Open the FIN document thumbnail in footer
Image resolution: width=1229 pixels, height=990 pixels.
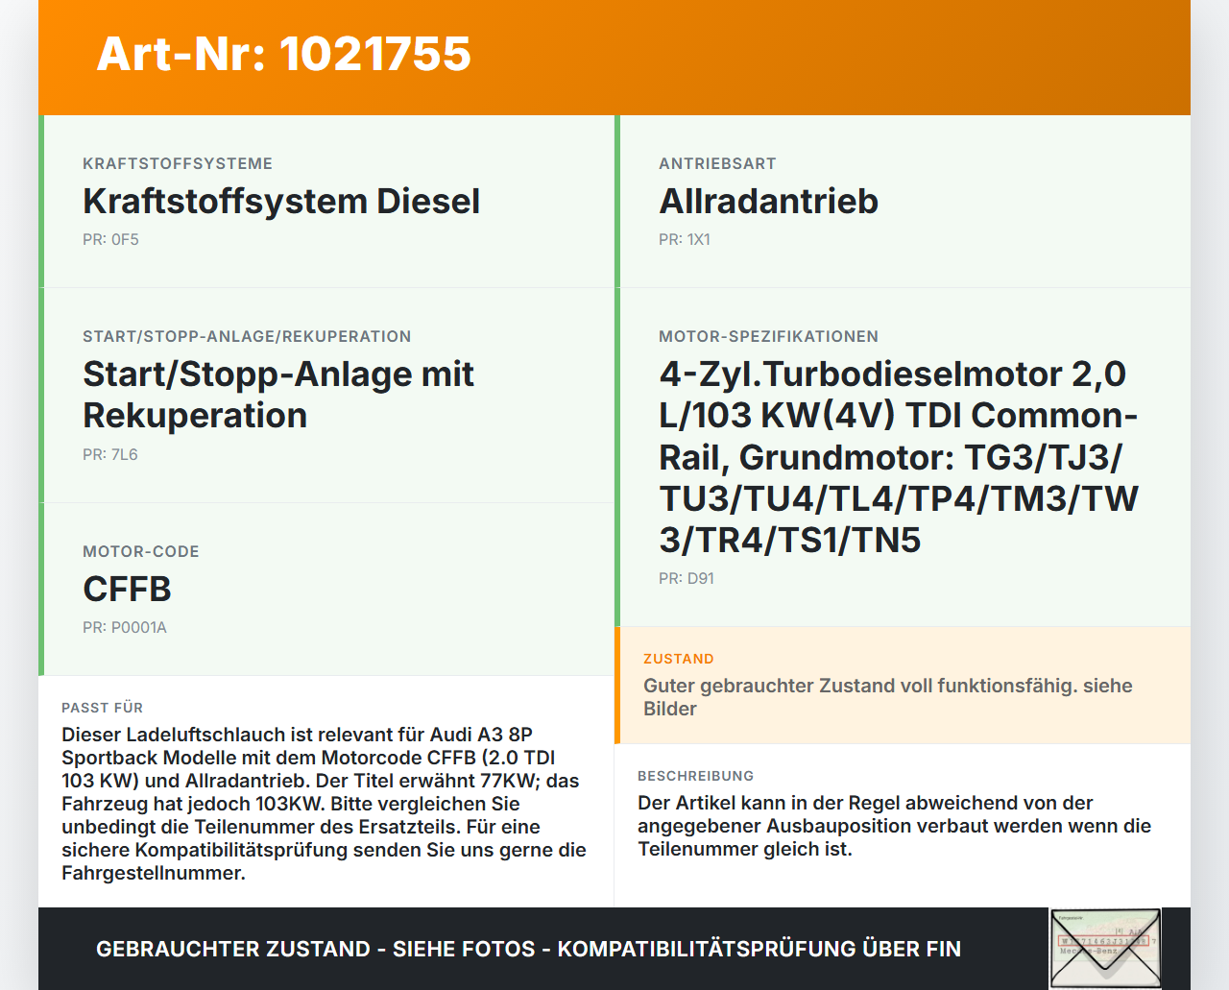click(x=1105, y=949)
